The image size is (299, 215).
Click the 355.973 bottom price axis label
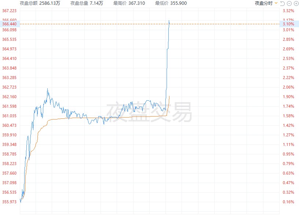pos(9,202)
